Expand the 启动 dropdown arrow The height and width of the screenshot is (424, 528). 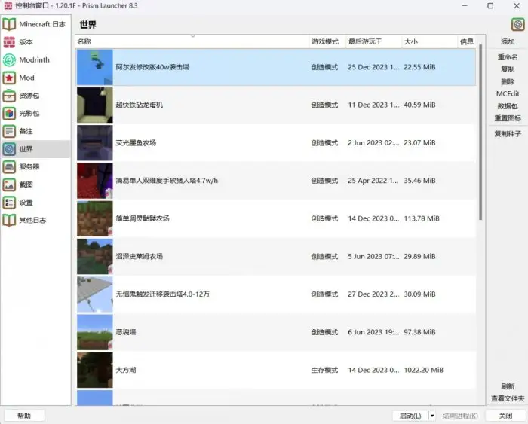[x=432, y=416]
